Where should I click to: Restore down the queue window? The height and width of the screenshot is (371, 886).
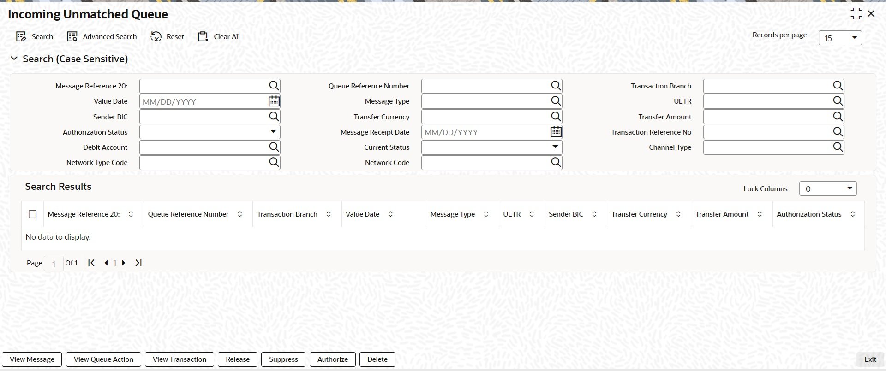point(856,14)
